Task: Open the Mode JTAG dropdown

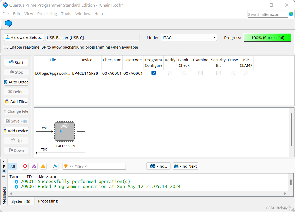Action: pyautogui.click(x=189, y=37)
